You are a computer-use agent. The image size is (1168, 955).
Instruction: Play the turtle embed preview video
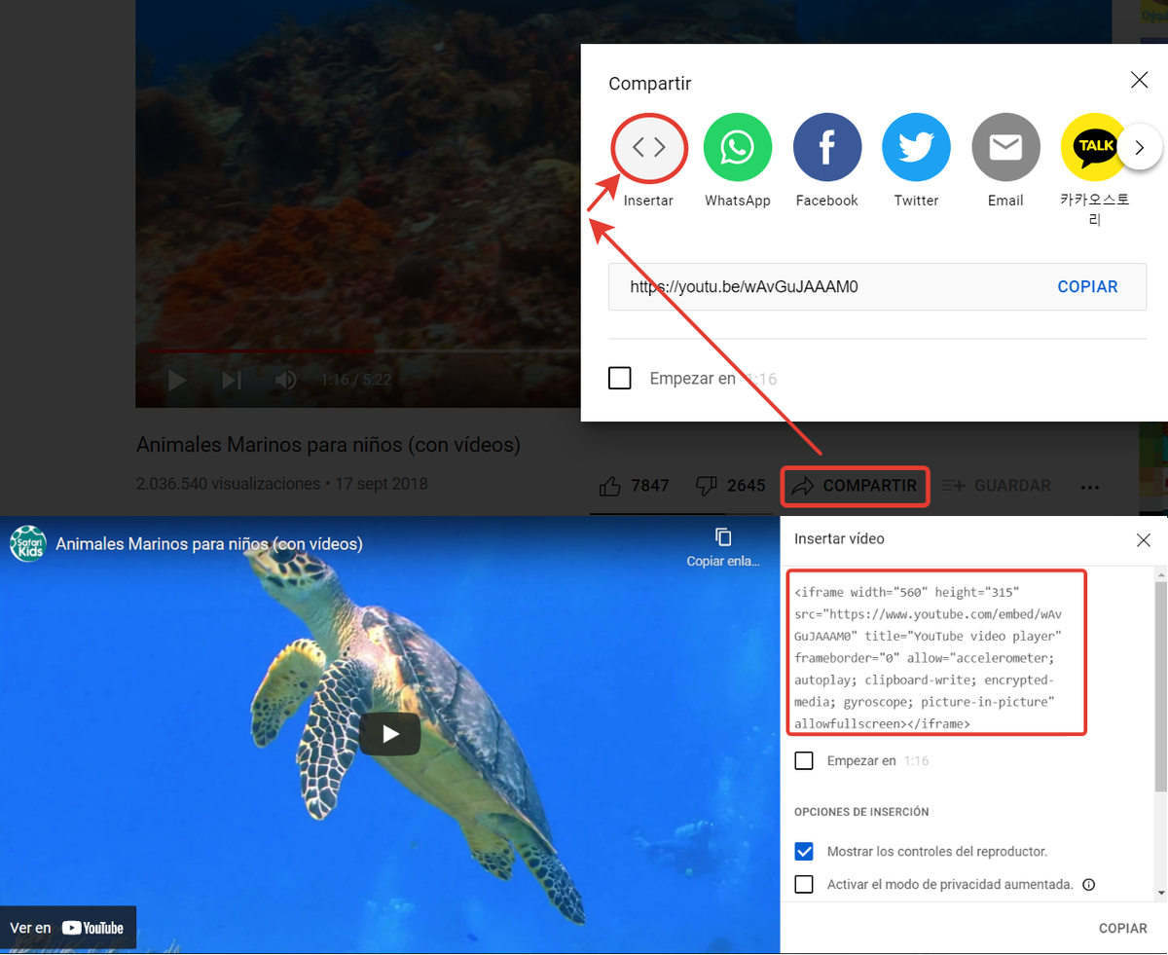389,733
